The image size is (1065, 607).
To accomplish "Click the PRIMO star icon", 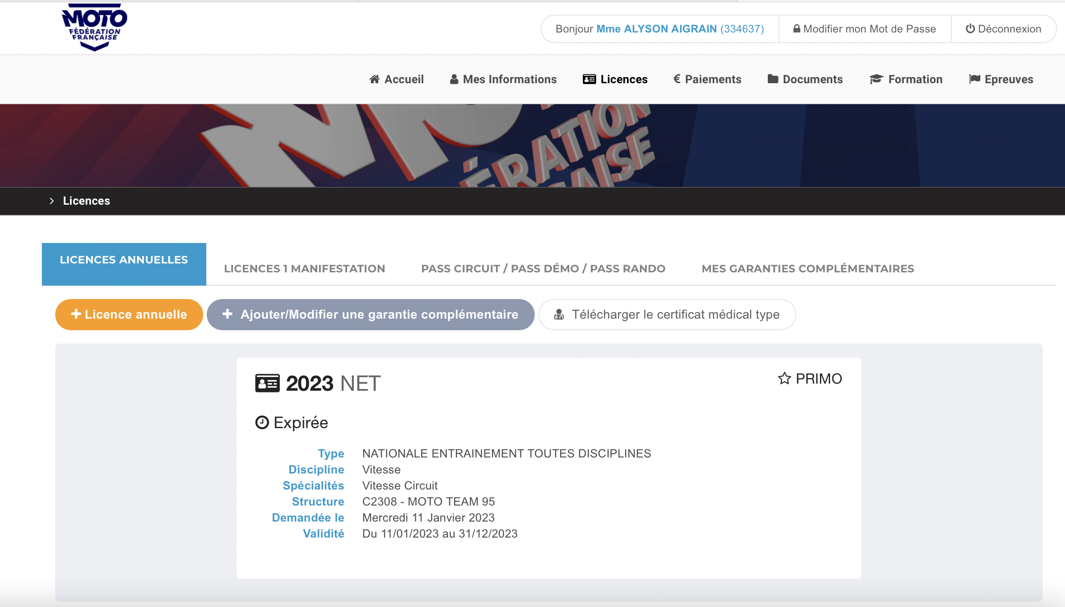I will 784,378.
